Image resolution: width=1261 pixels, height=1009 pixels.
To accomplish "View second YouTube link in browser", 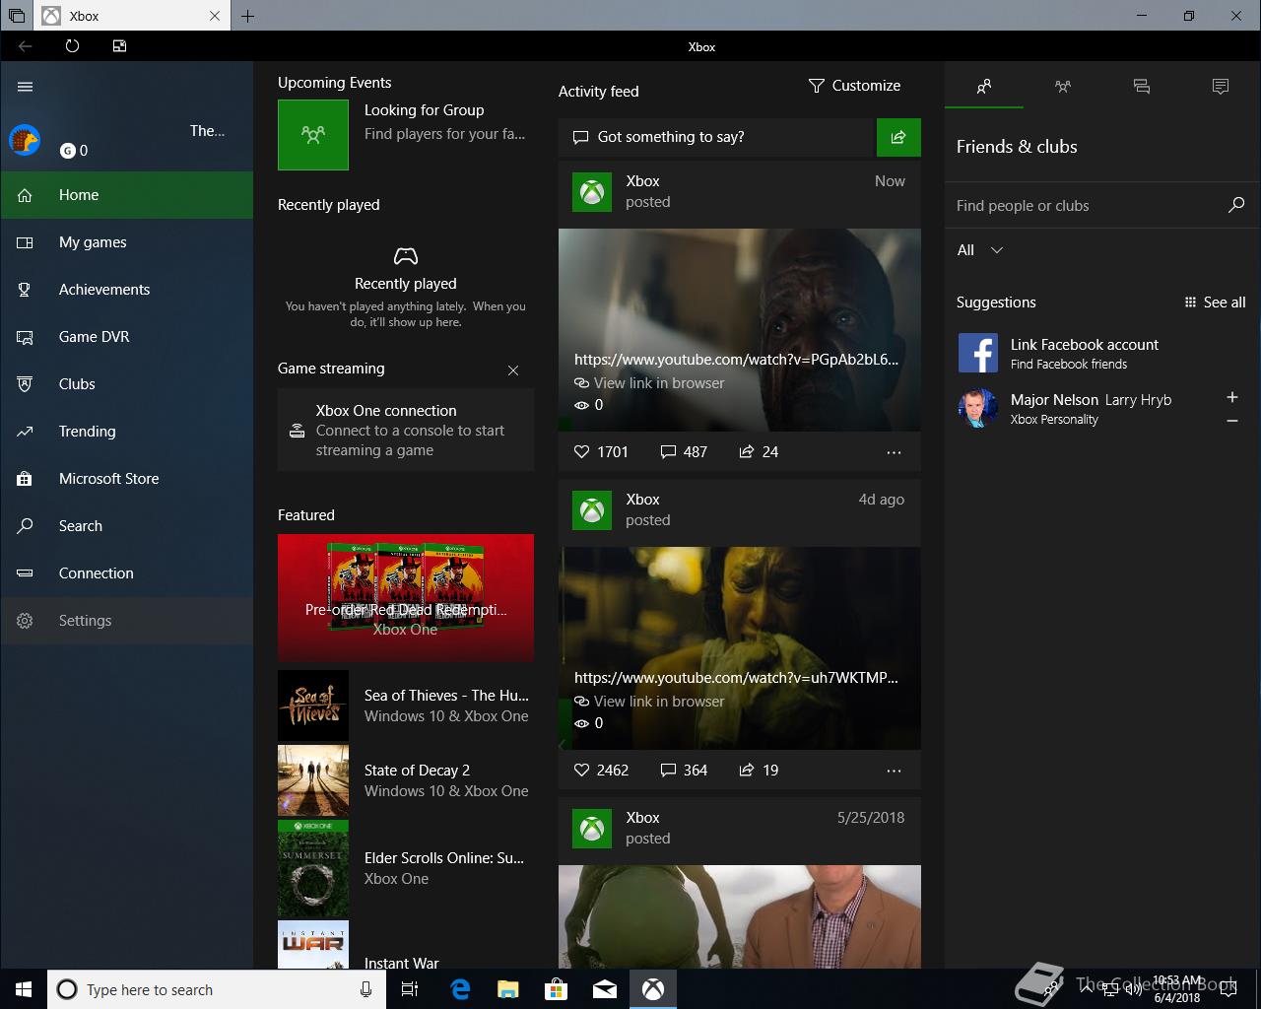I will tap(649, 702).
